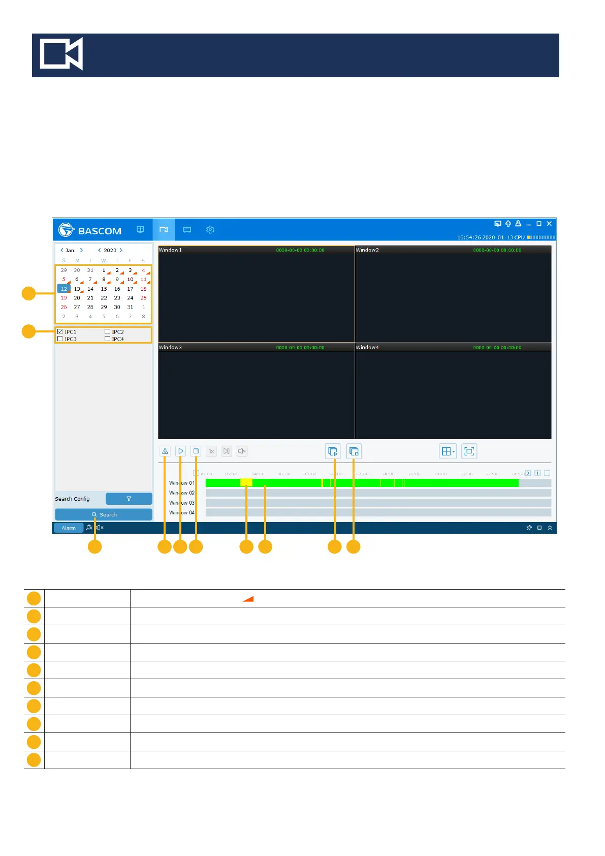This screenshot has width=605, height=856.
Task: Open the Search Config filter button
Action: tap(129, 499)
